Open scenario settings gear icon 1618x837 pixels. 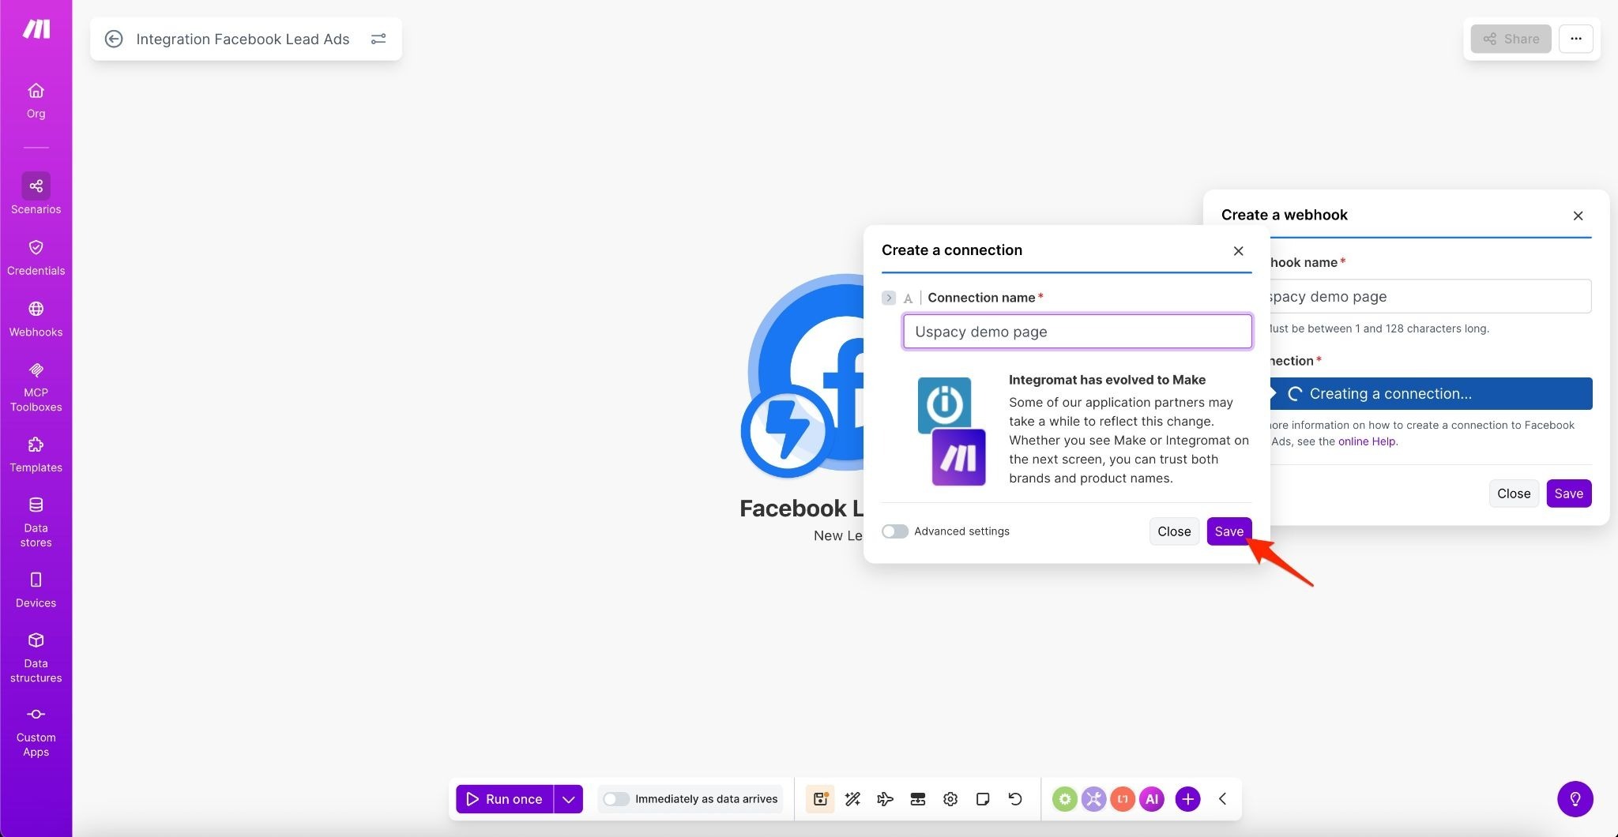pyautogui.click(x=950, y=799)
